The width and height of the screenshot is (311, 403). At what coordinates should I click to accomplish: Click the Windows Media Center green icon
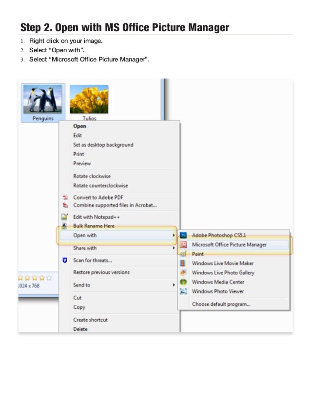coord(183,282)
